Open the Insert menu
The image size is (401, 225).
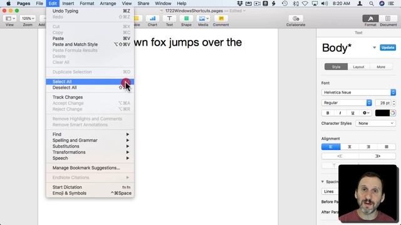pos(68,3)
